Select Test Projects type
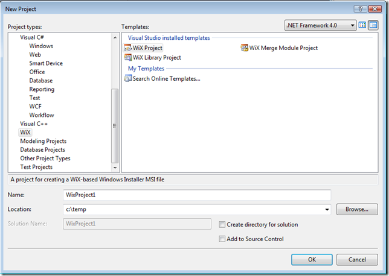Viewport: 389px width, 276px height. [x=36, y=167]
